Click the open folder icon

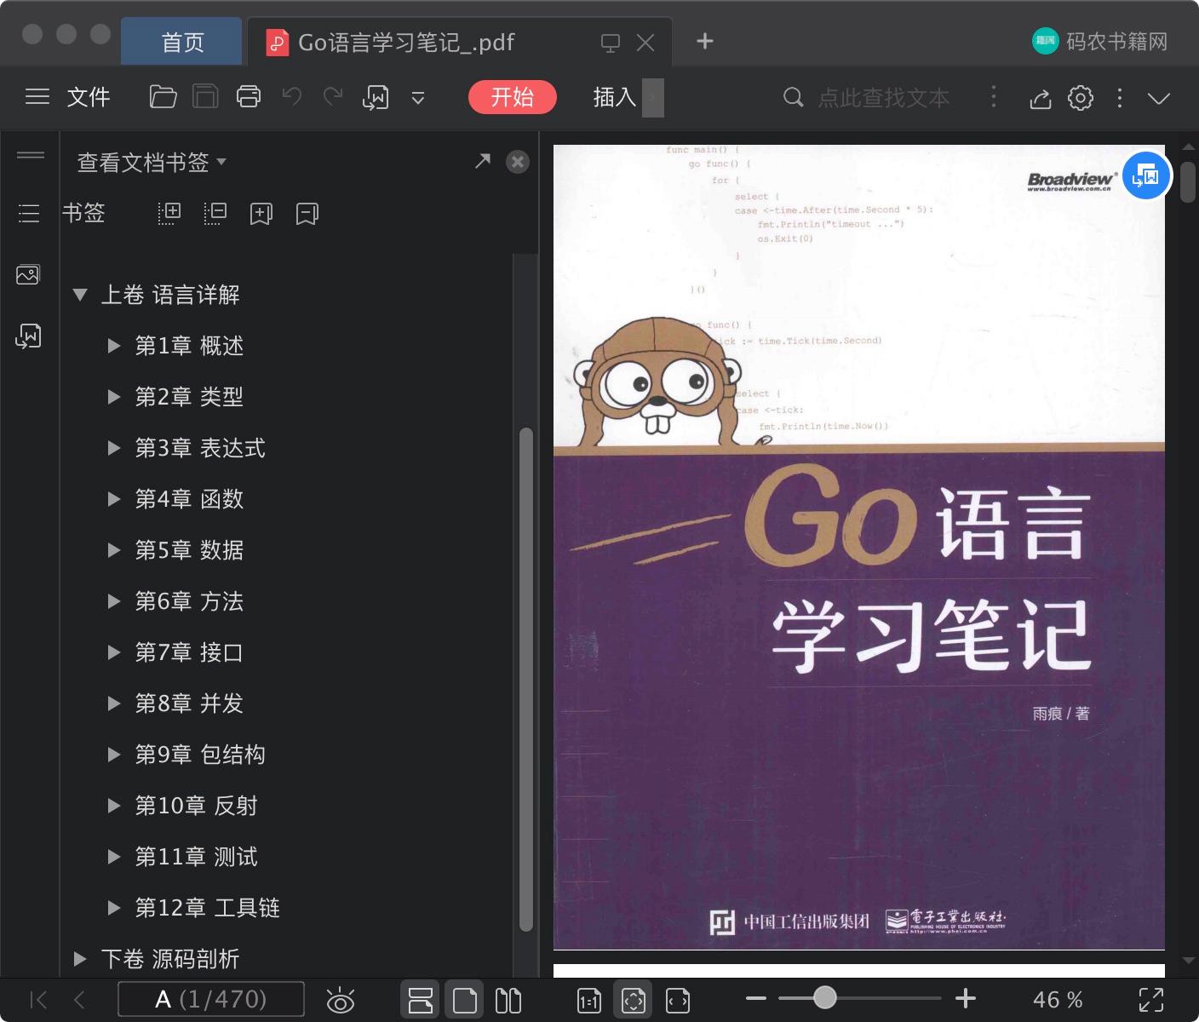(163, 97)
